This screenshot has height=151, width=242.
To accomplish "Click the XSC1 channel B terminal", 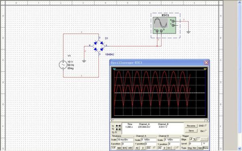I will [161, 31].
